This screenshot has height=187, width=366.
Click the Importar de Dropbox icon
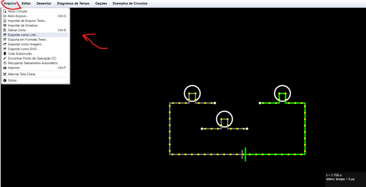click(5, 25)
